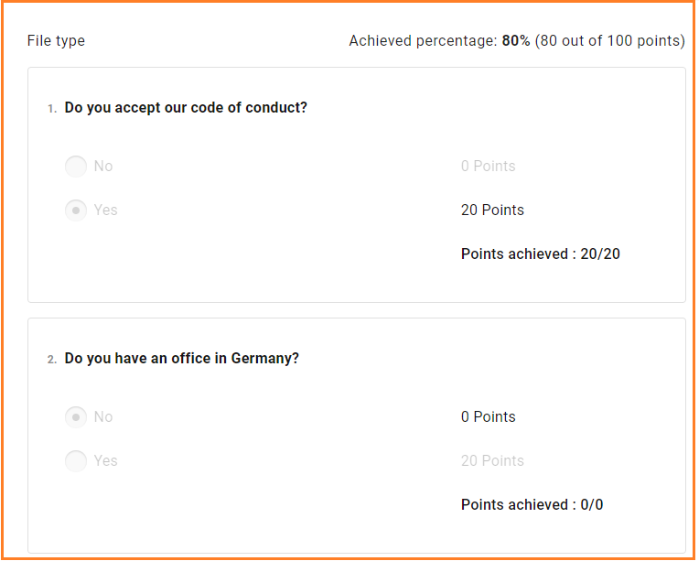This screenshot has width=699, height=561.
Task: Click "0 Points" in the Germany office question
Action: tap(488, 416)
